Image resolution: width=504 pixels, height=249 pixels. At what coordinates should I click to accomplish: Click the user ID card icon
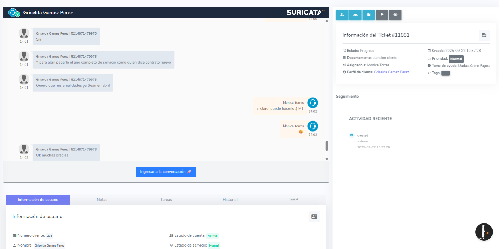point(314,217)
